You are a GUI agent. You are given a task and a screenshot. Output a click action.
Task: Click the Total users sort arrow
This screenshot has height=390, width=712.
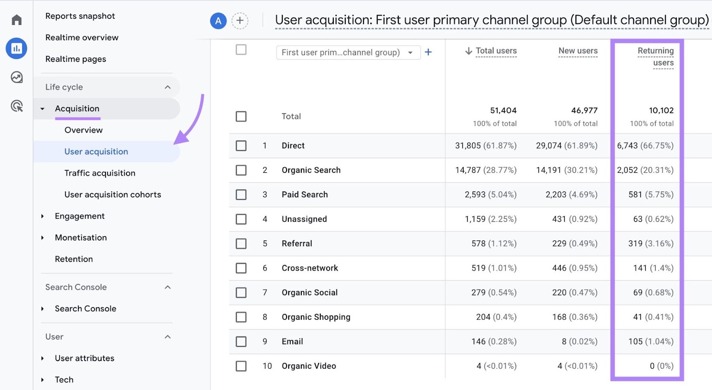click(x=469, y=51)
